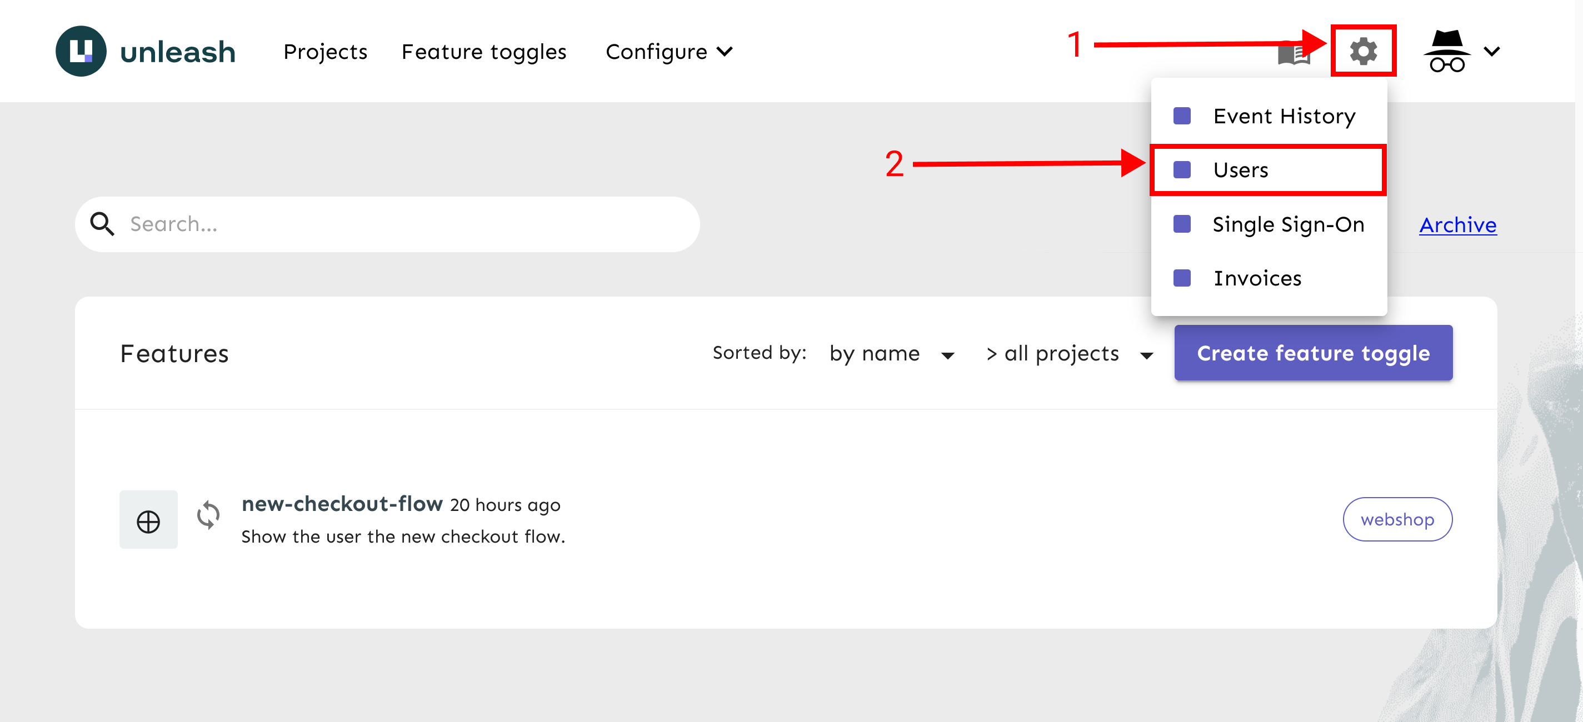Screen dimensions: 1583x722
Task: Click the webshop project tag
Action: (x=1397, y=520)
